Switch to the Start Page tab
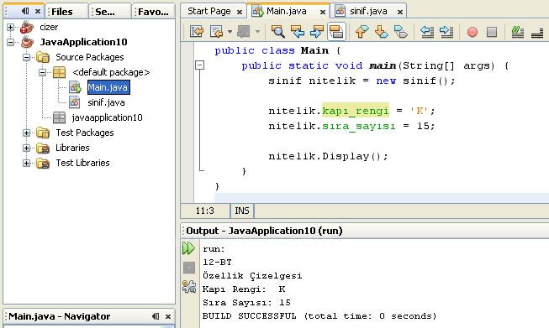The width and height of the screenshot is (549, 328). tap(209, 11)
